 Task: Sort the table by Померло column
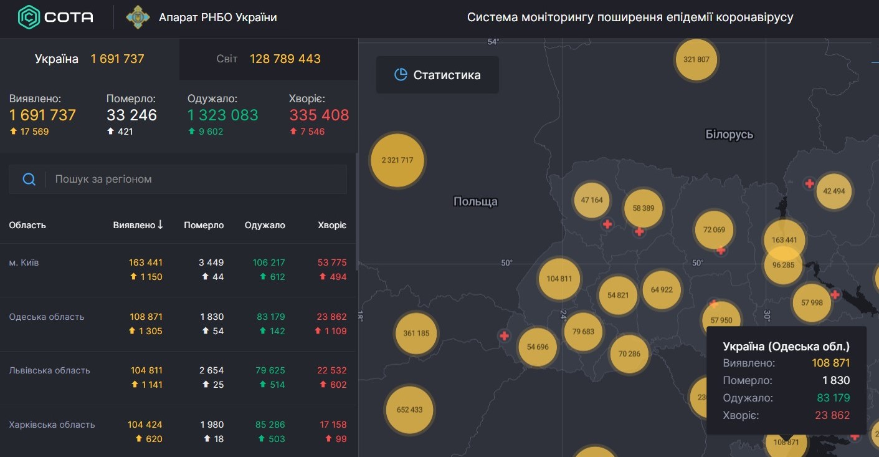204,225
